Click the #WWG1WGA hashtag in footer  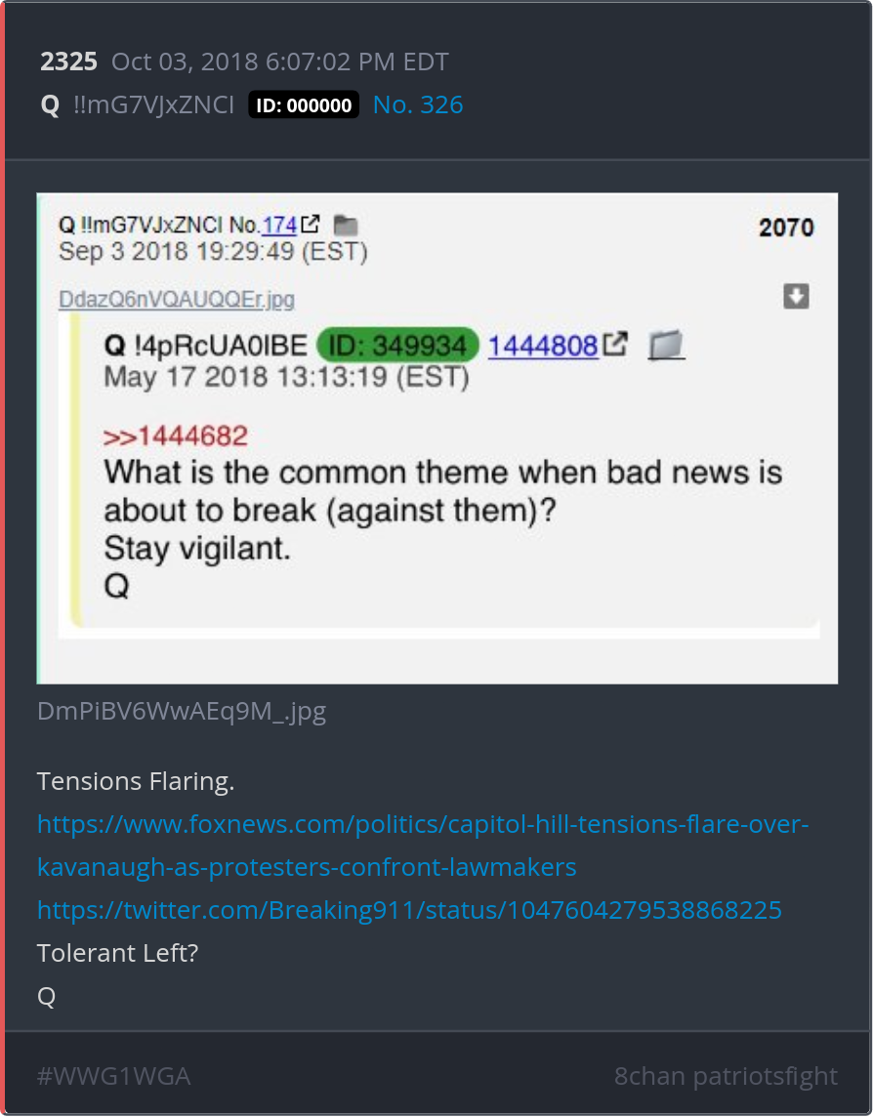(x=114, y=1076)
